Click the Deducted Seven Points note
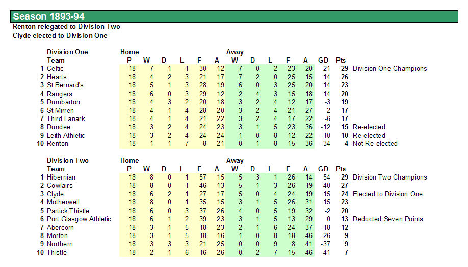 (388, 219)
